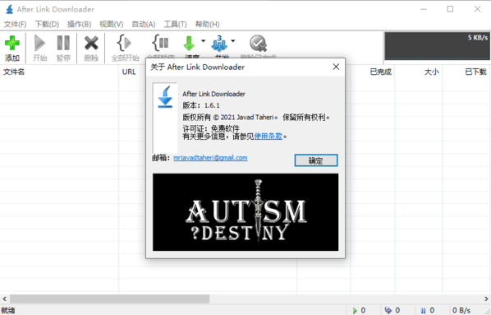Open the 帮助(H) menu

[207, 24]
